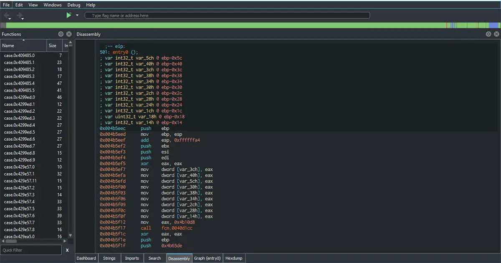Open the File menu
The width and height of the screenshot is (501, 263).
pyautogui.click(x=6, y=5)
